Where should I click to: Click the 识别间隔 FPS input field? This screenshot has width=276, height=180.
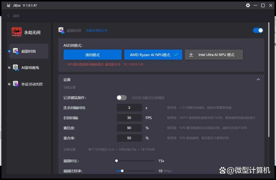[x=129, y=118]
